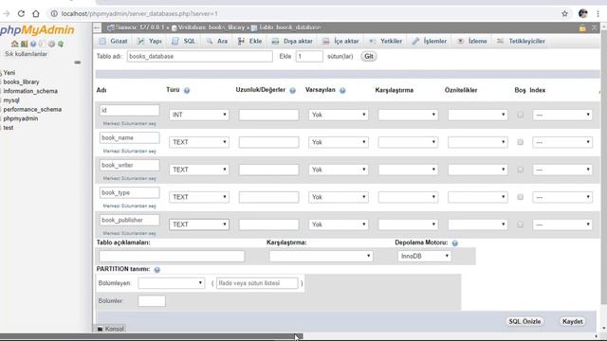Open the table-level Karşılaştırma dropdown

[x=321, y=256]
